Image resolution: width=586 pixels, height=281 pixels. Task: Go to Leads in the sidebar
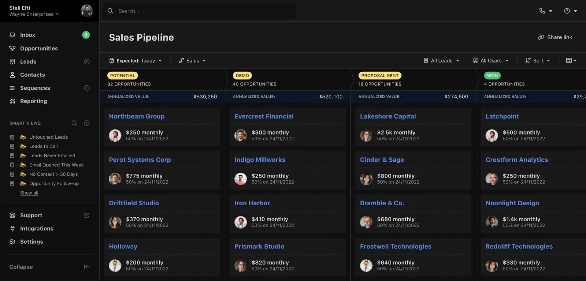coord(28,61)
